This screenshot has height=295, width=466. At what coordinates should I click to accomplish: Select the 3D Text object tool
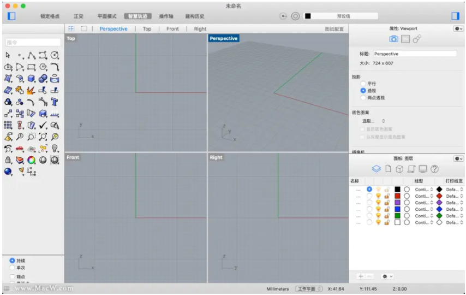click(55, 102)
